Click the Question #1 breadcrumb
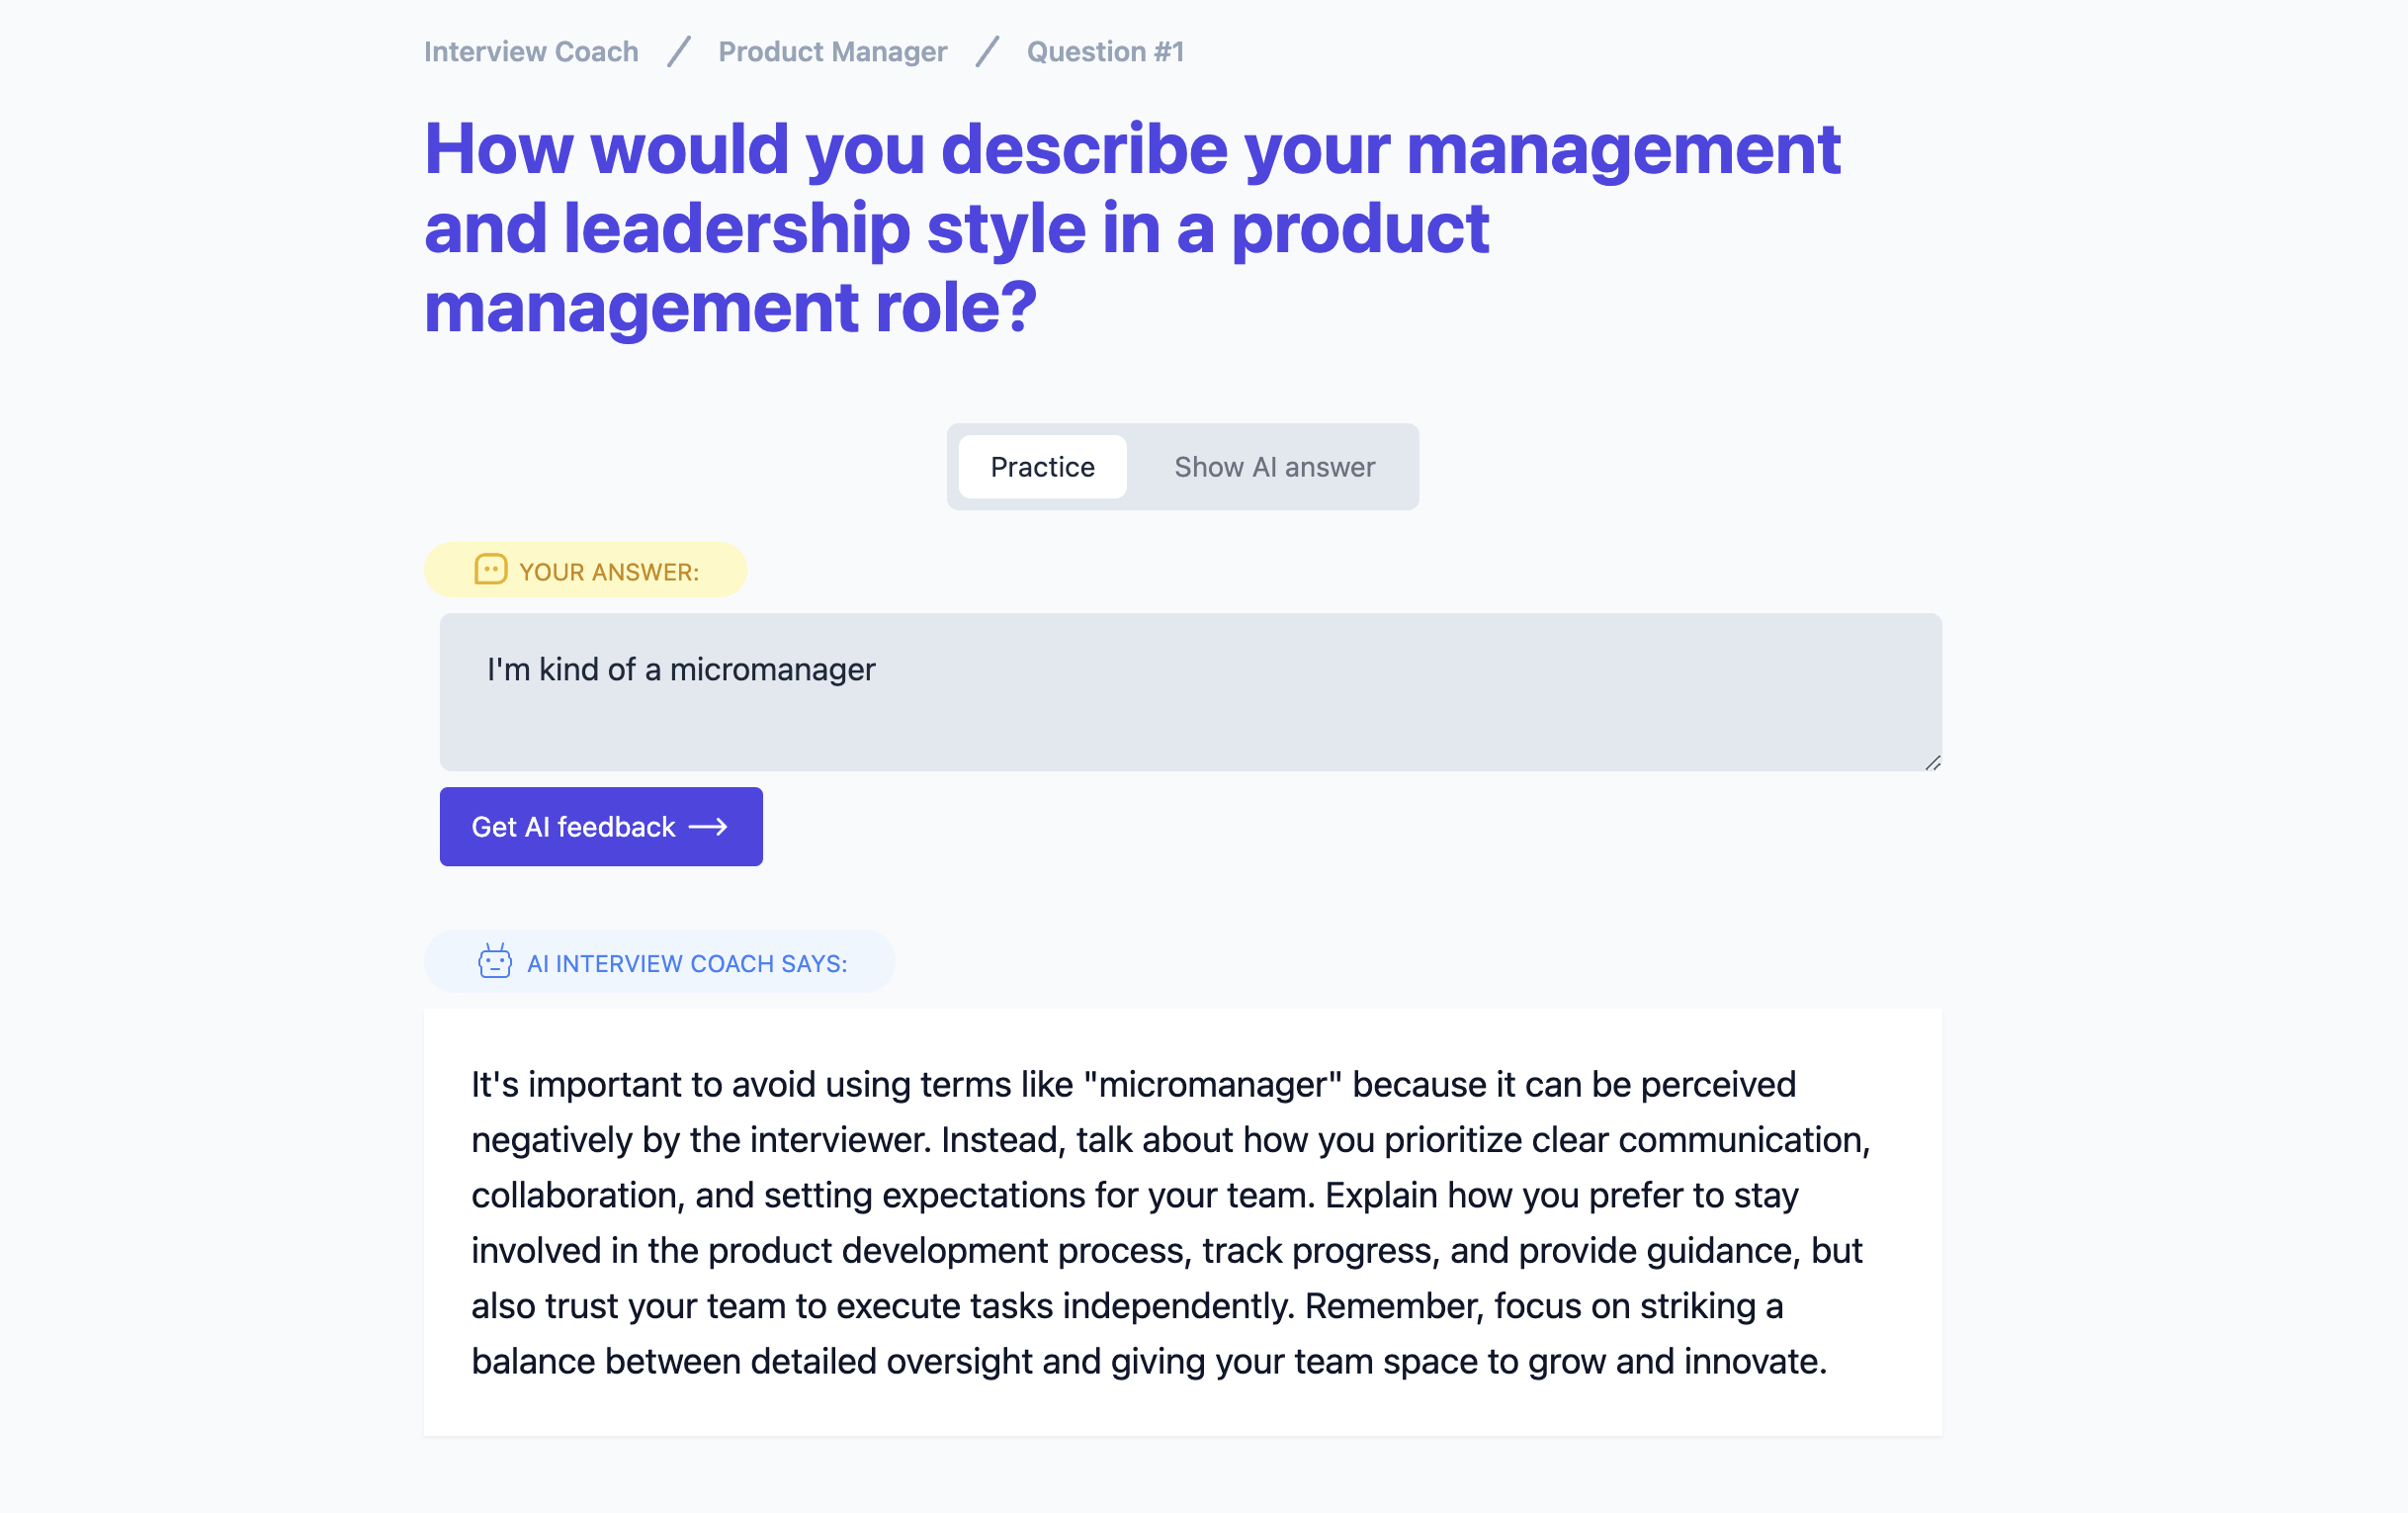The height and width of the screenshot is (1513, 2408). (x=1105, y=51)
